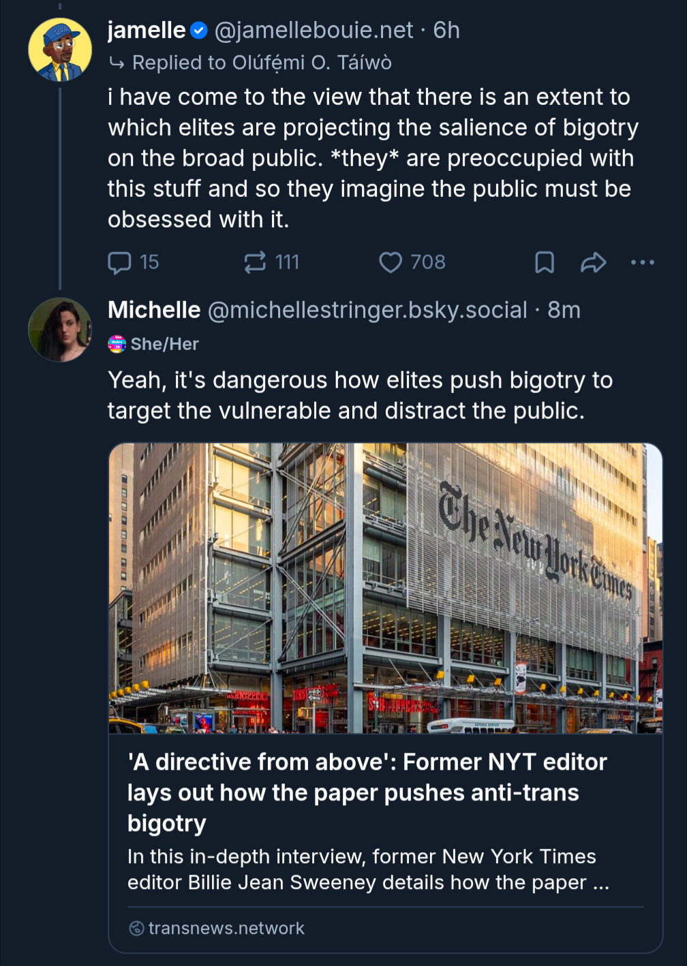687x966 pixels.
Task: Click jamelle's cartoon avatar
Action: (60, 50)
